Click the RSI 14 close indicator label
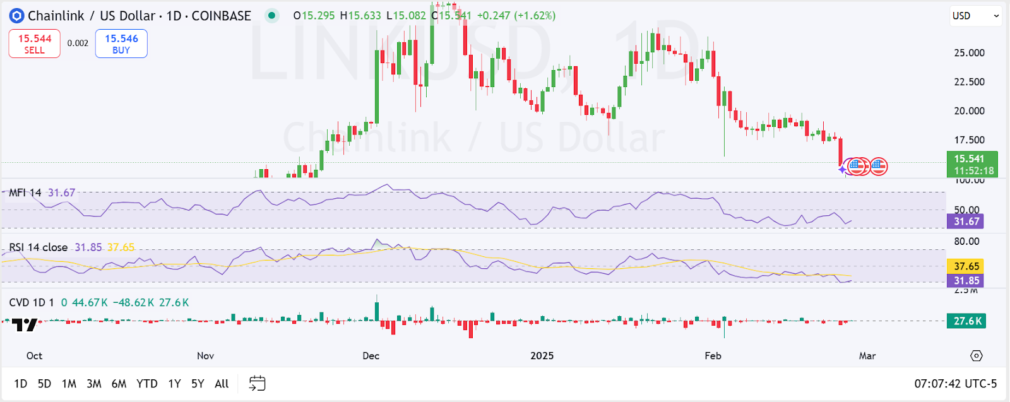Viewport: 1010px width, 402px height. tap(38, 247)
